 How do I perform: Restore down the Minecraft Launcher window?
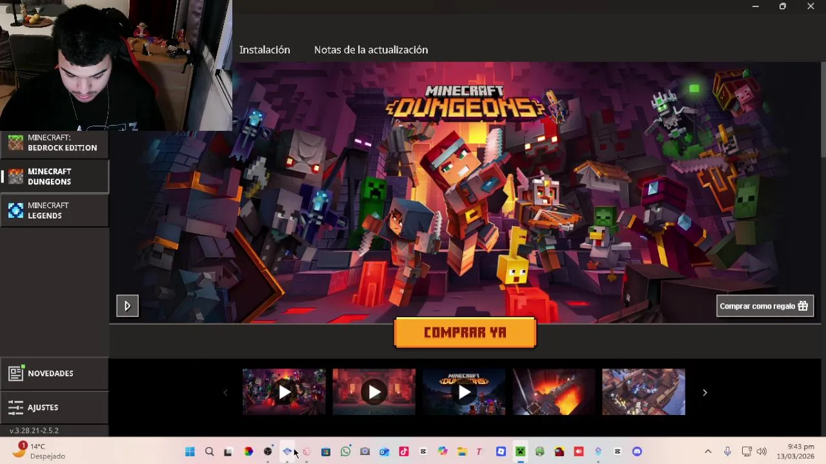(783, 6)
